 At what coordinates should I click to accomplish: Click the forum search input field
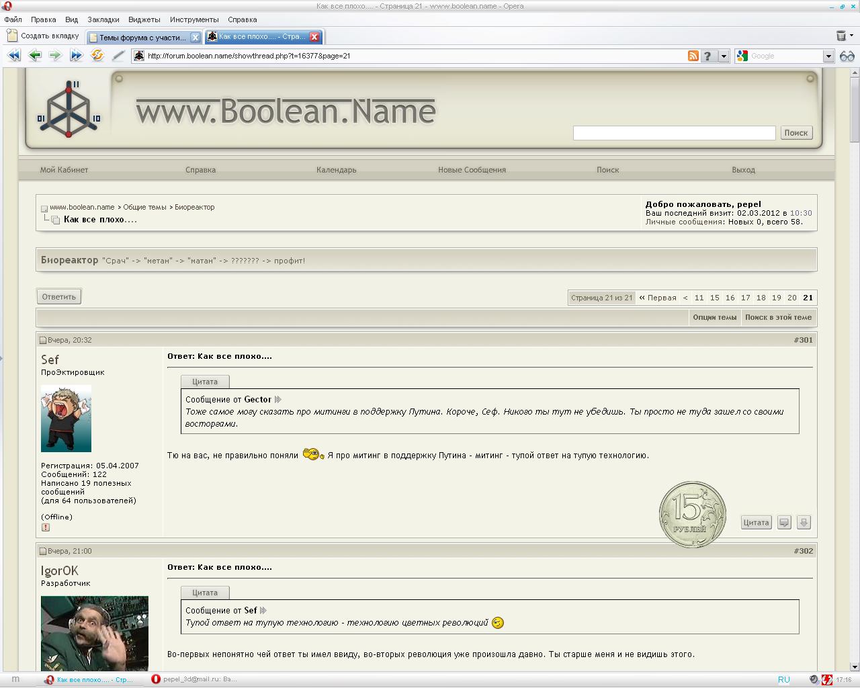[674, 133]
